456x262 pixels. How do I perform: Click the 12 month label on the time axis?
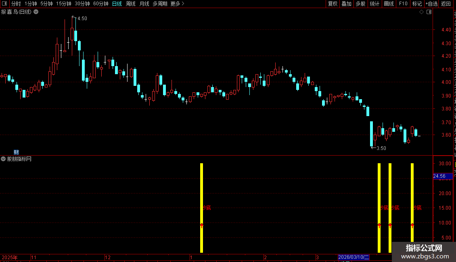click(108, 257)
